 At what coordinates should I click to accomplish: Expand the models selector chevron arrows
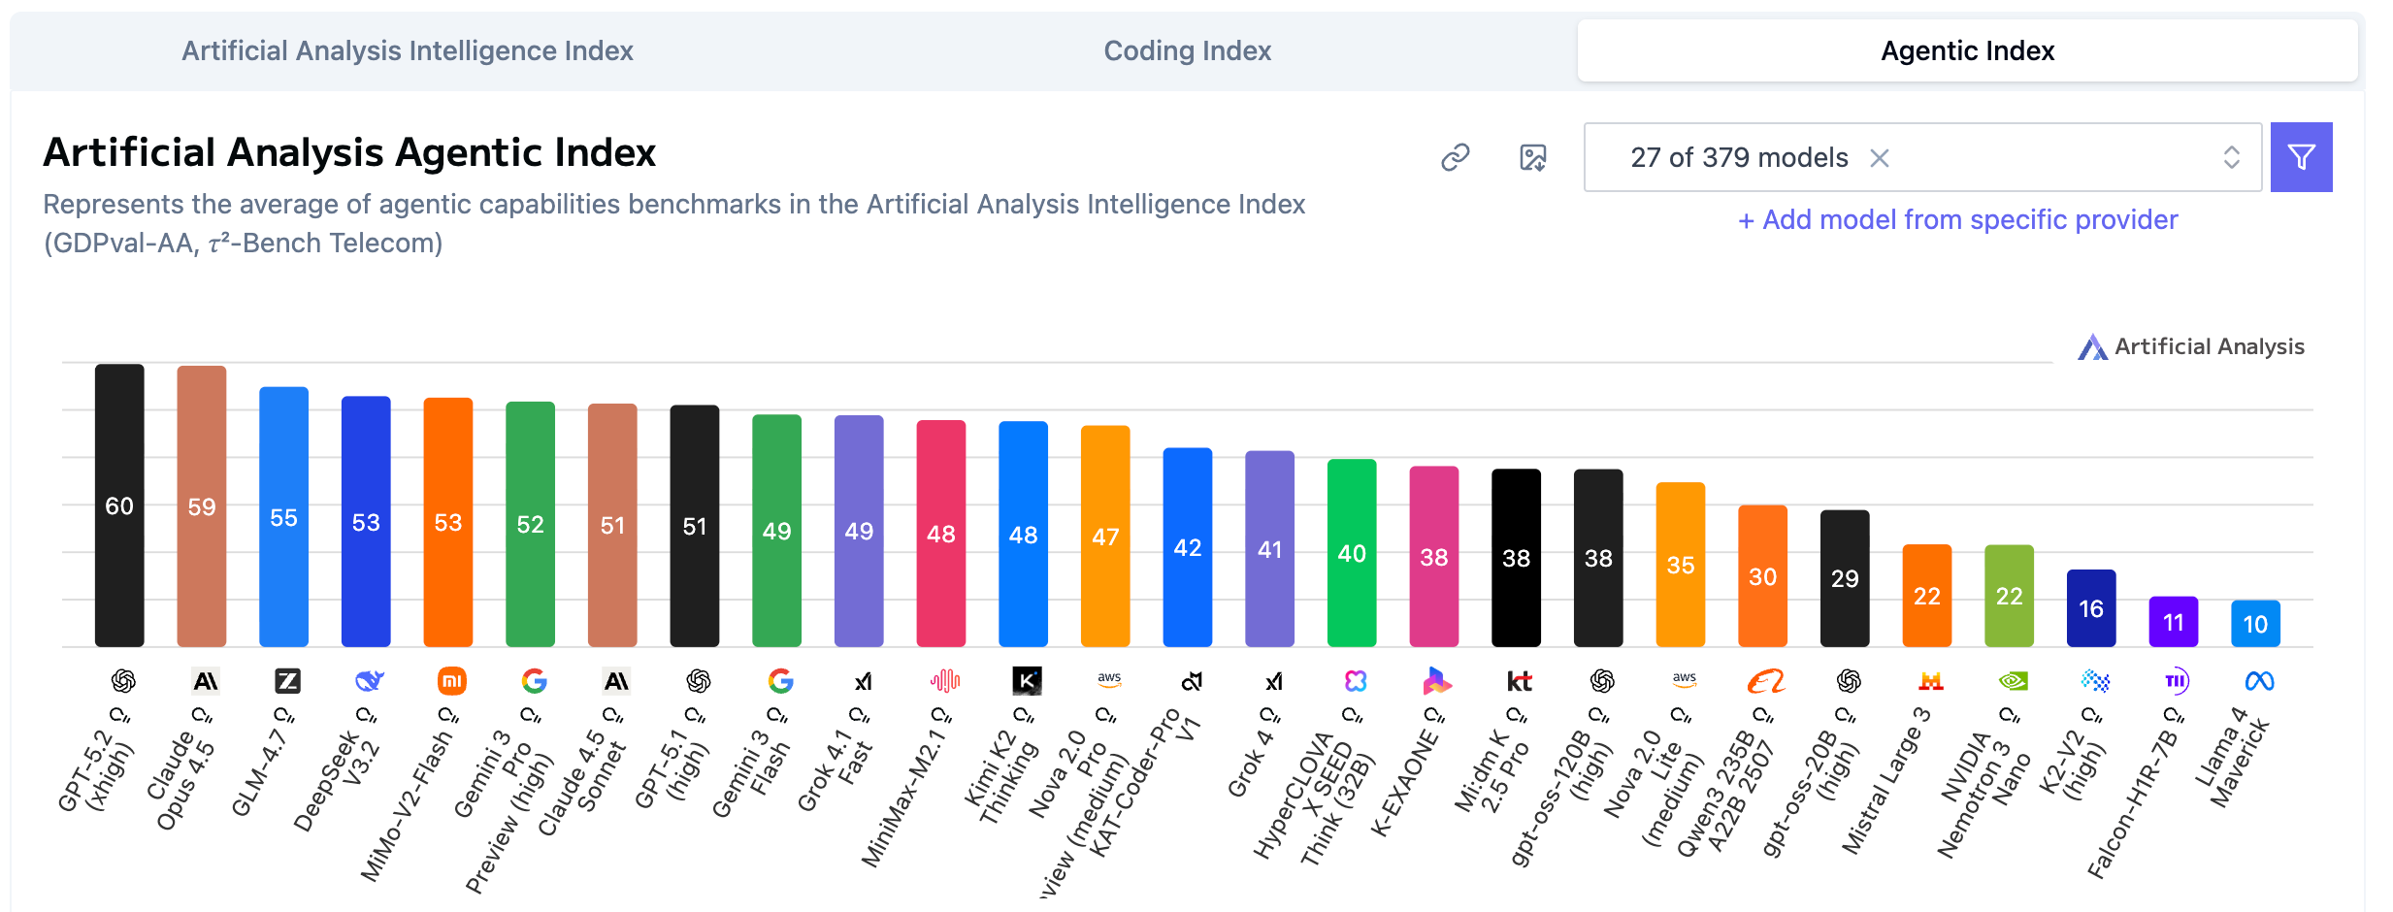point(2231,157)
